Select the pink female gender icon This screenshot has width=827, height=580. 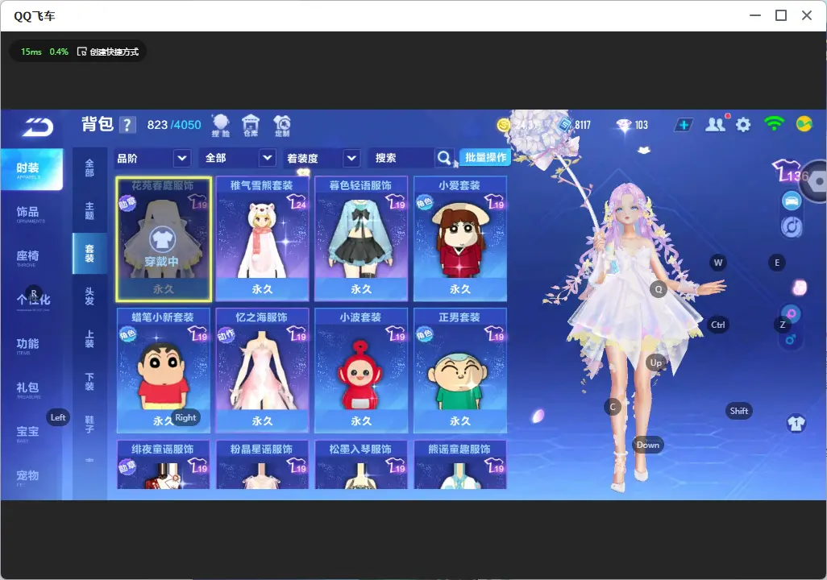(792, 314)
